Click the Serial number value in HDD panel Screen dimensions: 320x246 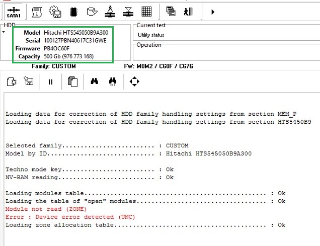(75, 40)
